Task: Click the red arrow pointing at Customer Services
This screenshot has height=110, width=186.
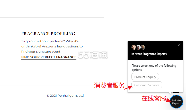Action: [128, 88]
